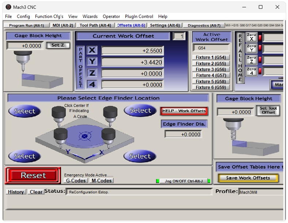
Task: Open the Config menu
Action: (x=23, y=16)
